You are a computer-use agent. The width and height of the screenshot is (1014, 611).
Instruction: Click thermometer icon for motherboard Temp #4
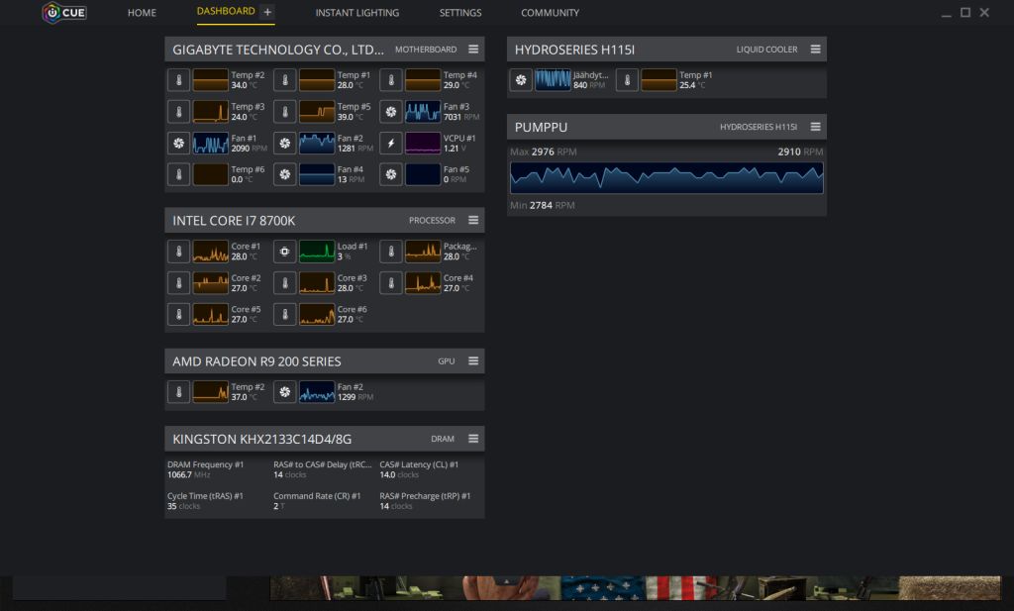point(390,80)
